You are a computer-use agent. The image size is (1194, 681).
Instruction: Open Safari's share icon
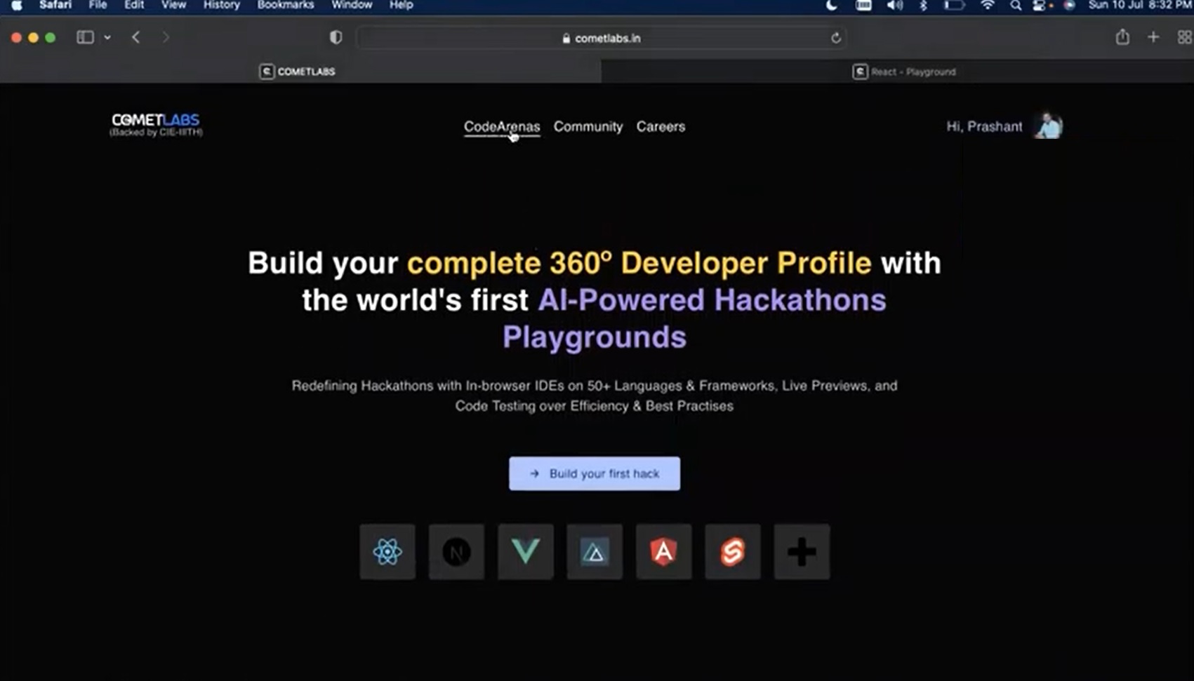tap(1122, 37)
